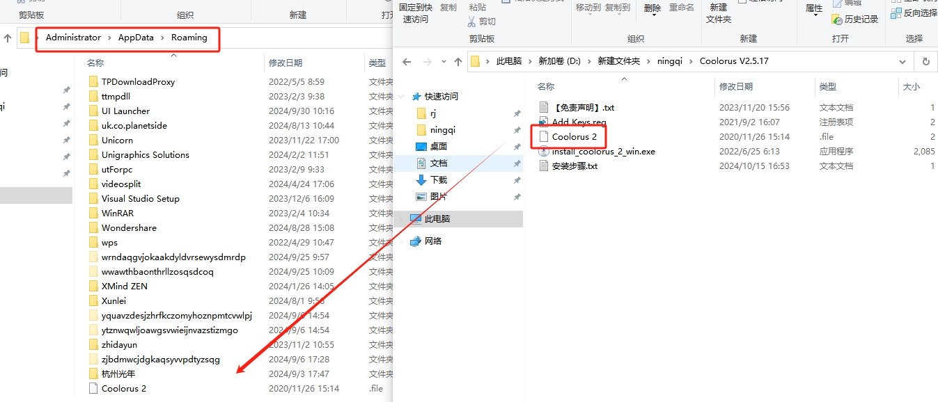The height and width of the screenshot is (402, 938).
Task: Expand the chevron after ningqi in the breadcrumb
Action: point(691,61)
